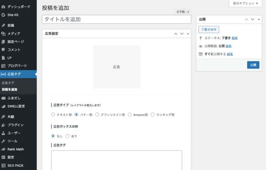Open the Rank Math menu item
Image resolution: width=266 pixels, height=170 pixels.
(x=18, y=149)
